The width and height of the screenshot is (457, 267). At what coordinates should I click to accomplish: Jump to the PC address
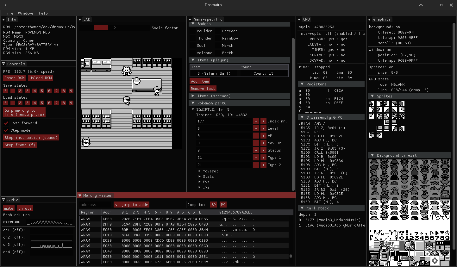(x=223, y=205)
